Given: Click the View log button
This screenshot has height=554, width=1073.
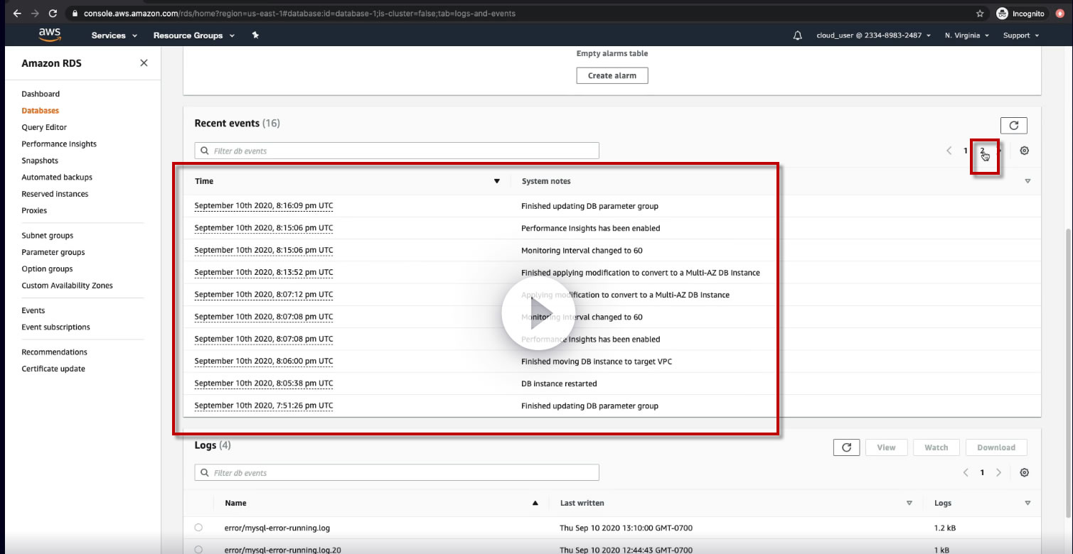Looking at the screenshot, I should coord(886,447).
